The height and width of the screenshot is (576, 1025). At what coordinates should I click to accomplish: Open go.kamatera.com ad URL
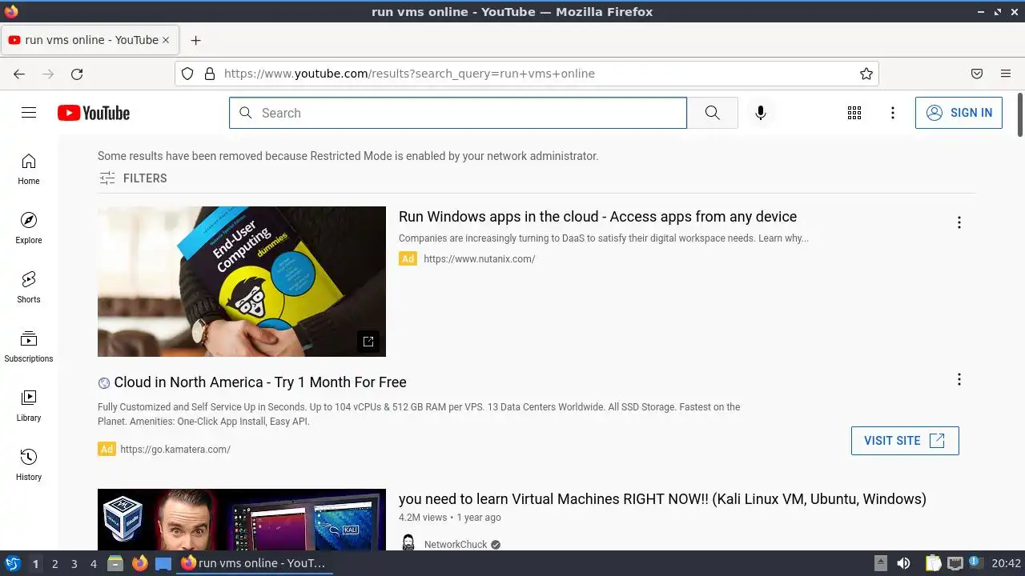175,450
